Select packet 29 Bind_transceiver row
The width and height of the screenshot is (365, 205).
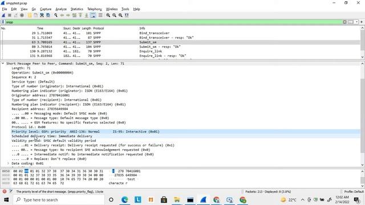pos(180,33)
